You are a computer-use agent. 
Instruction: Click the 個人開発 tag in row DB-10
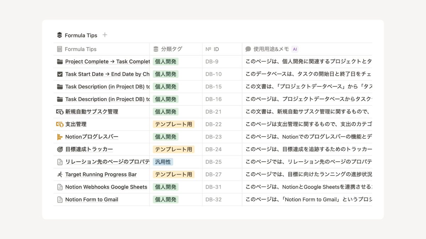166,74
